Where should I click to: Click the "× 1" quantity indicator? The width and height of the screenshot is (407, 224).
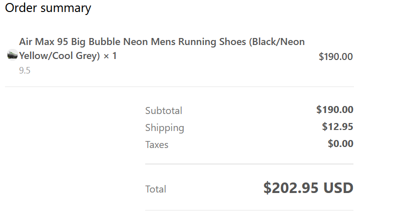click(110, 56)
